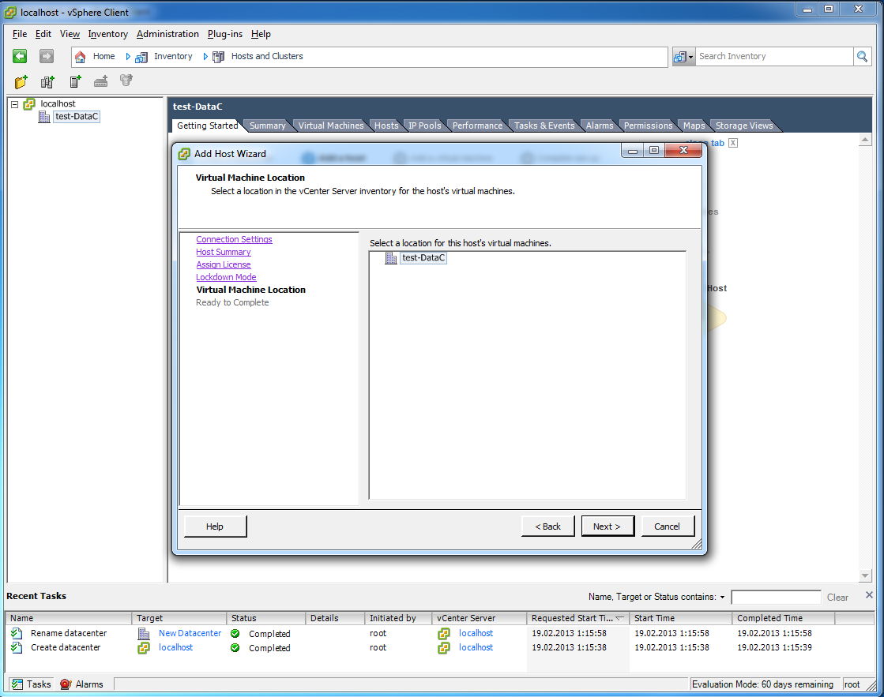Screen dimensions: 884x697
Task: Click the New Datacenter target icon
Action: pos(144,634)
